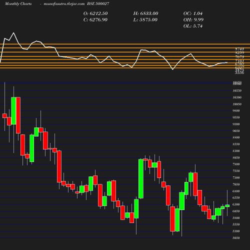Click the 9300 price axis label
This screenshot has height=250, width=250.
(236, 124)
